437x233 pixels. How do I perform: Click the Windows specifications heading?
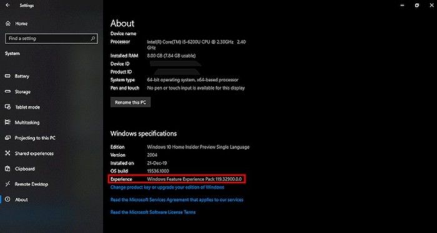pyautogui.click(x=144, y=134)
